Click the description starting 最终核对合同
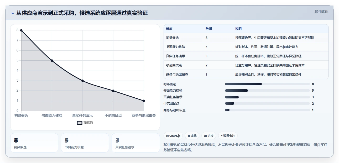Viewport: 339px width, 163px height. [x=268, y=75]
